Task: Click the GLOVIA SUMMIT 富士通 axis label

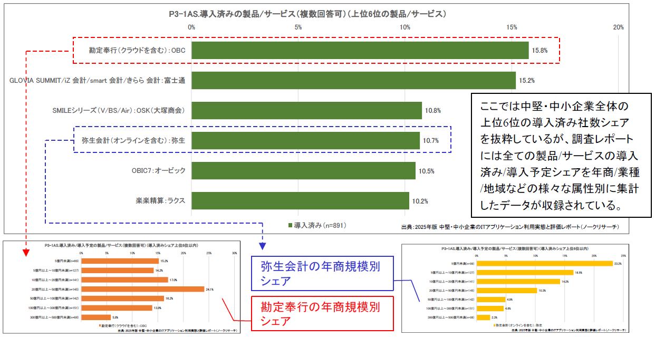Action: click(x=100, y=81)
